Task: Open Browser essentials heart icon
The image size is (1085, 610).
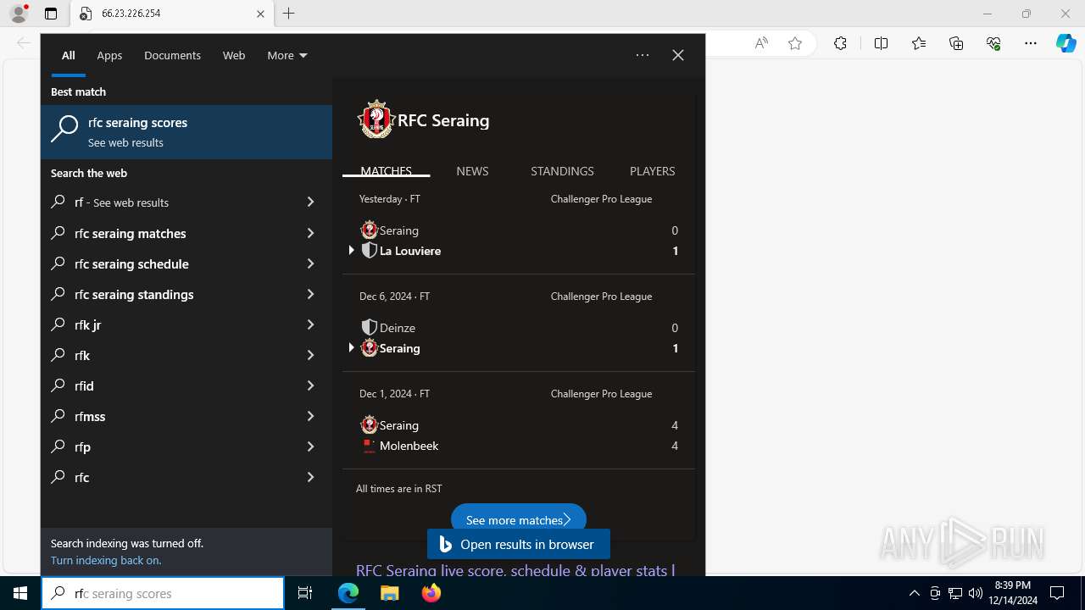Action: point(993,43)
